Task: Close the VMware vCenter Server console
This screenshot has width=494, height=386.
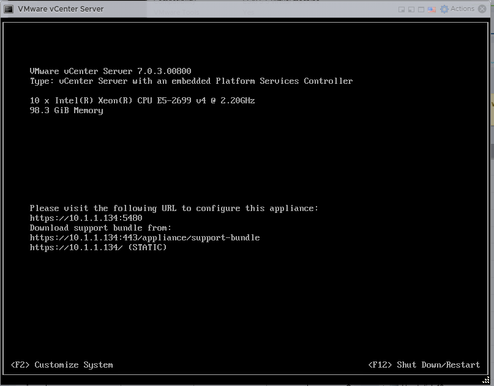Action: 482,9
